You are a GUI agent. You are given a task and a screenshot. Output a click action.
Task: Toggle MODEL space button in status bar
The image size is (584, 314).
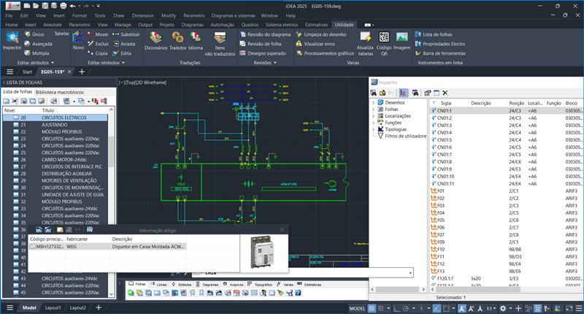(358, 309)
